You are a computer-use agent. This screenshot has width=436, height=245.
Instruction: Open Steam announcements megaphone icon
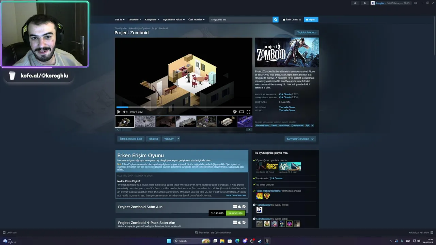355,3
